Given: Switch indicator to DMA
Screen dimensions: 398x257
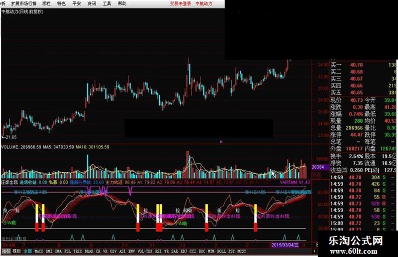Looking at the screenshot, I should pos(59,251).
